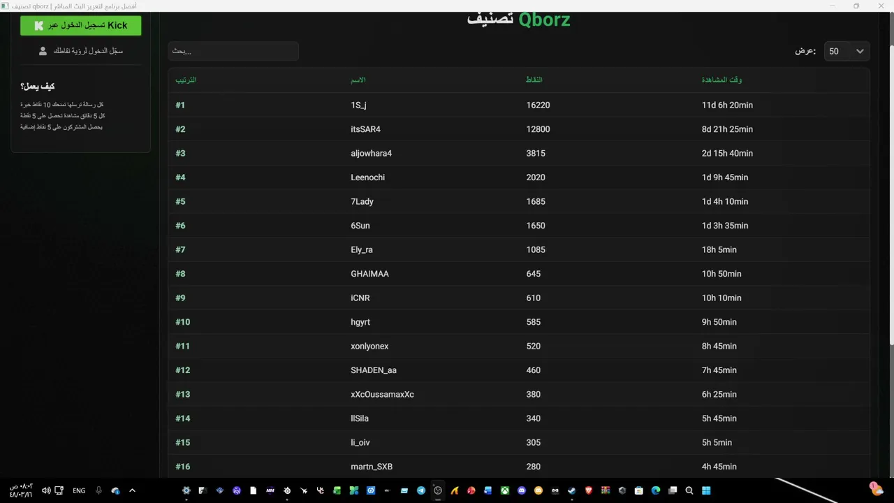Click the points value 3815
Viewport: 894px width, 503px height.
pyautogui.click(x=536, y=153)
